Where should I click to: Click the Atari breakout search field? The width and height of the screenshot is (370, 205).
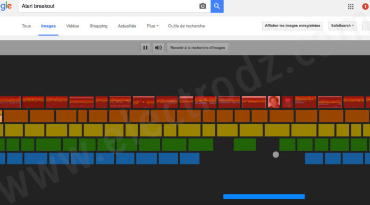click(108, 6)
